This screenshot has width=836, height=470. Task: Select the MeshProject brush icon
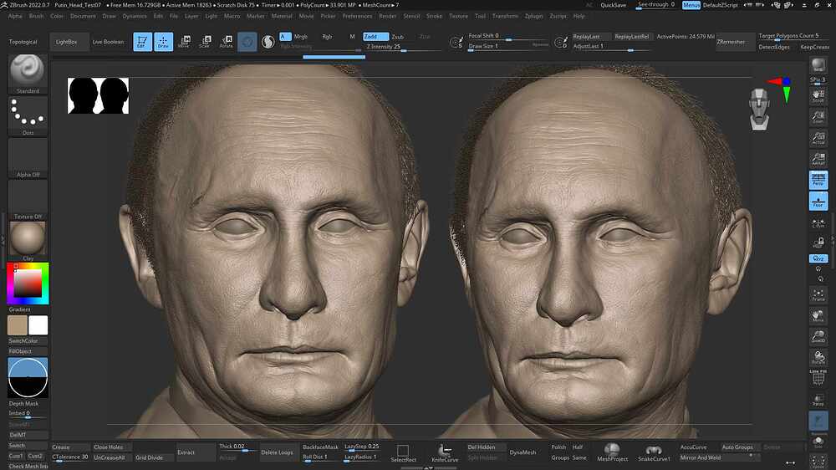point(612,452)
